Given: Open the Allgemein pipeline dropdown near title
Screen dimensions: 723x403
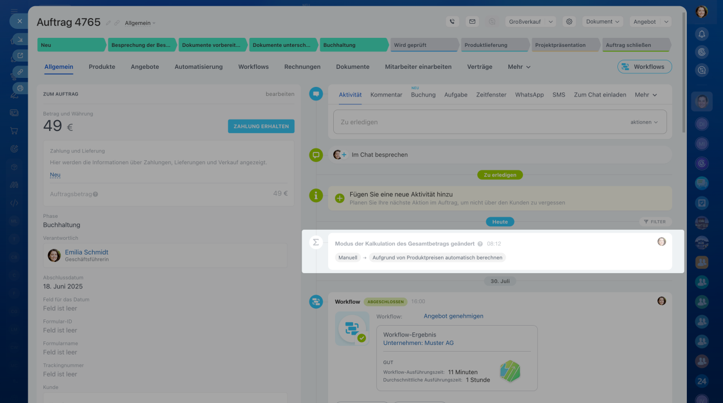Looking at the screenshot, I should click(140, 23).
